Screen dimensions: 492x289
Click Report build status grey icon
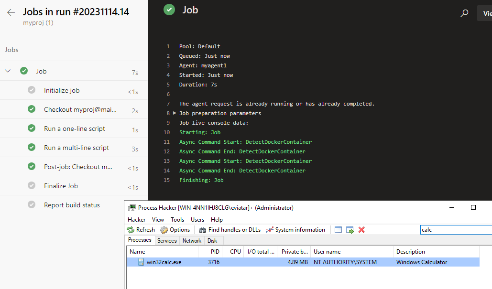32,204
